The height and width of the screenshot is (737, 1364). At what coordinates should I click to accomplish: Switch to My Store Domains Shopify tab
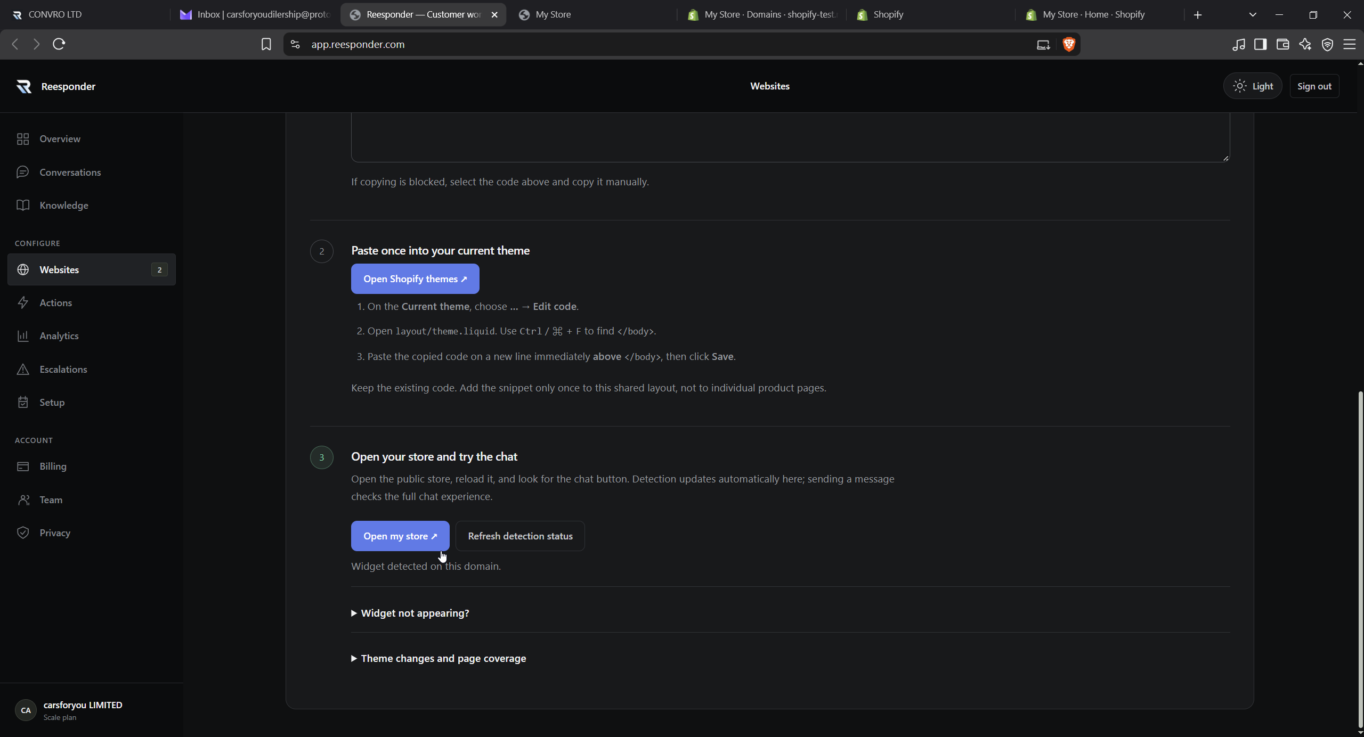(x=762, y=14)
